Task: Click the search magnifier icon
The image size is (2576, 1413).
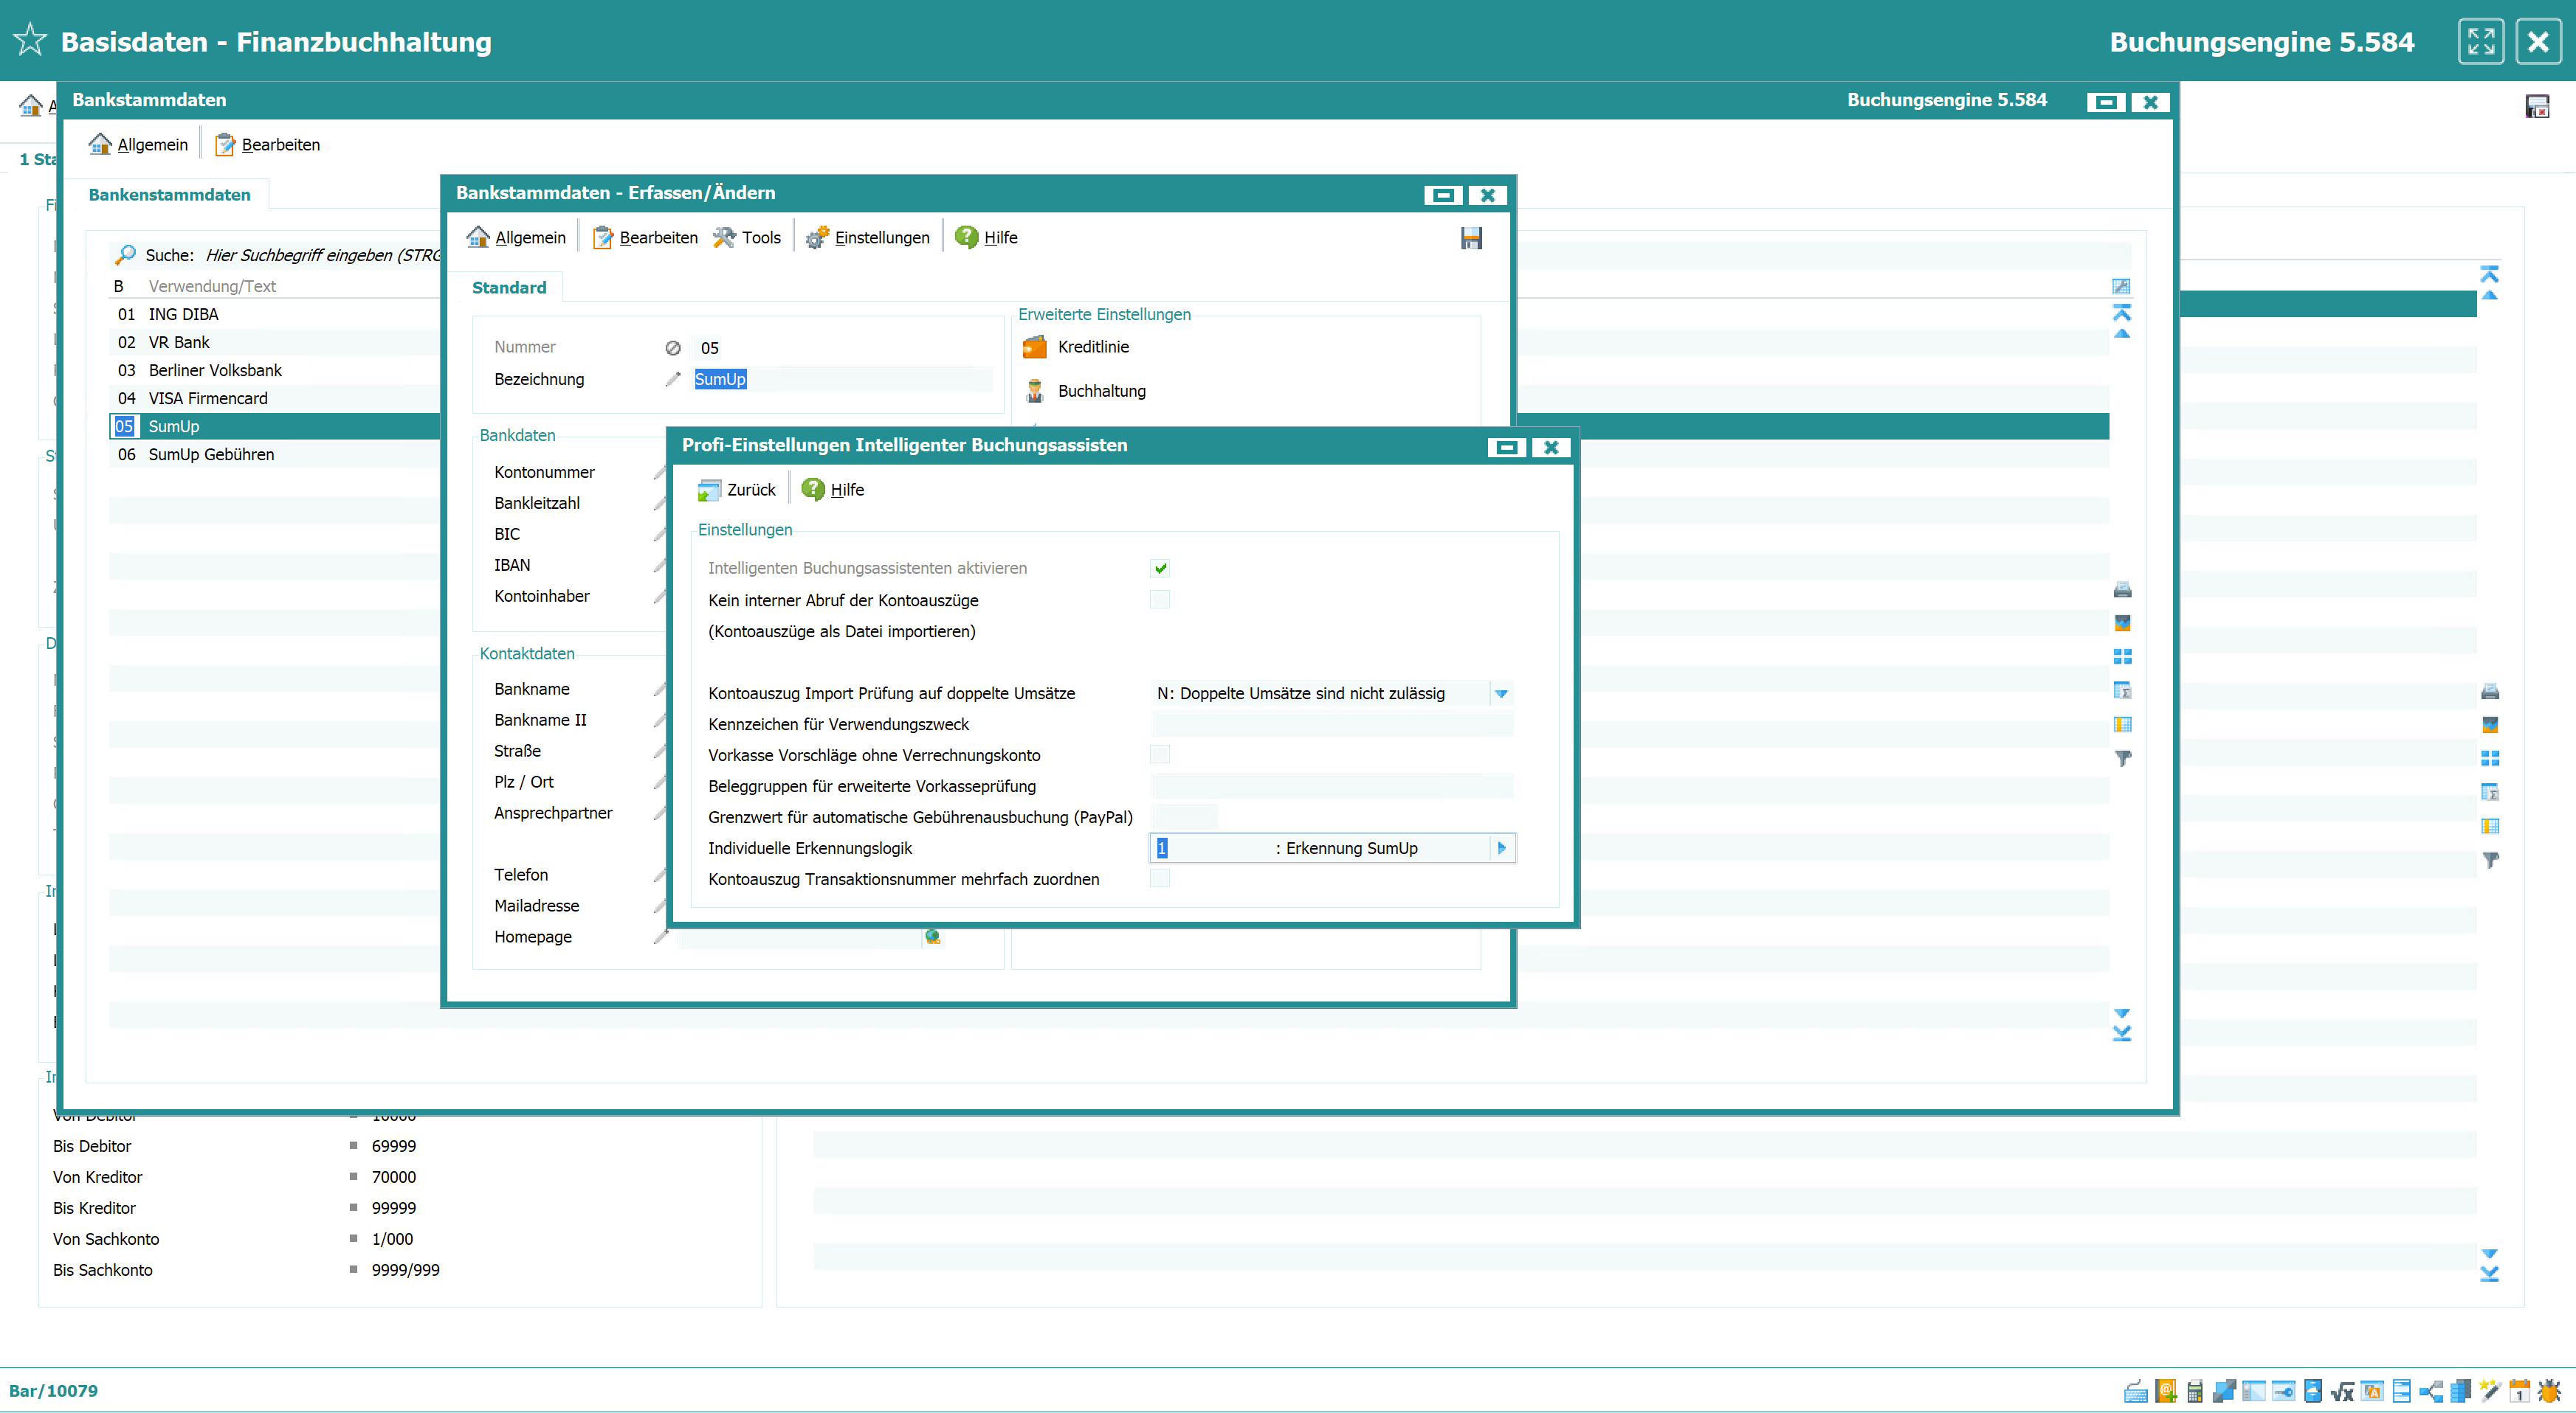Action: click(x=125, y=255)
